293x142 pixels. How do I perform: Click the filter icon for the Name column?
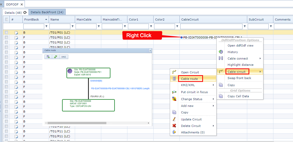pyautogui.click(x=73, y=26)
